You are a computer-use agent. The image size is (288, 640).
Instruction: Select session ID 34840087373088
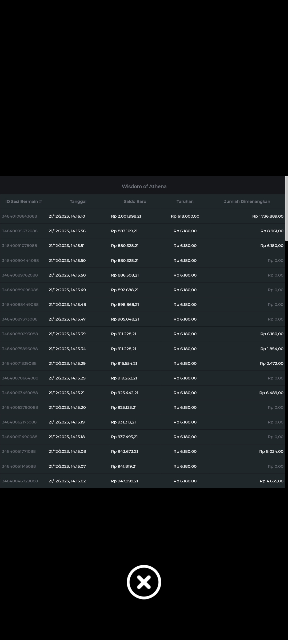pyautogui.click(x=20, y=319)
